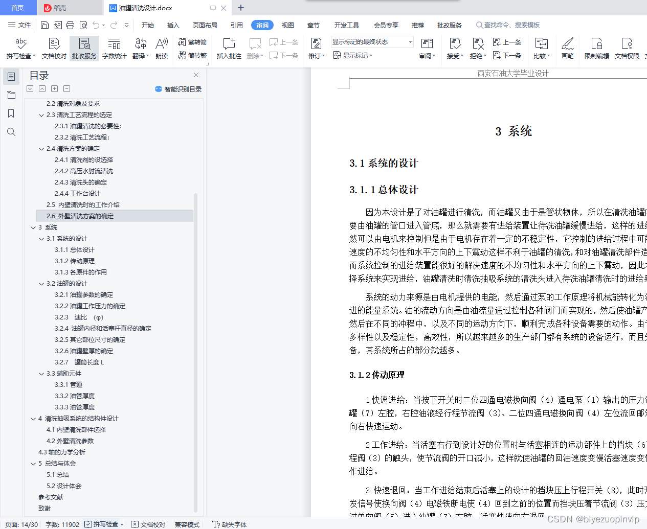Start 朗读 read aloud
647x529 pixels.
point(162,49)
